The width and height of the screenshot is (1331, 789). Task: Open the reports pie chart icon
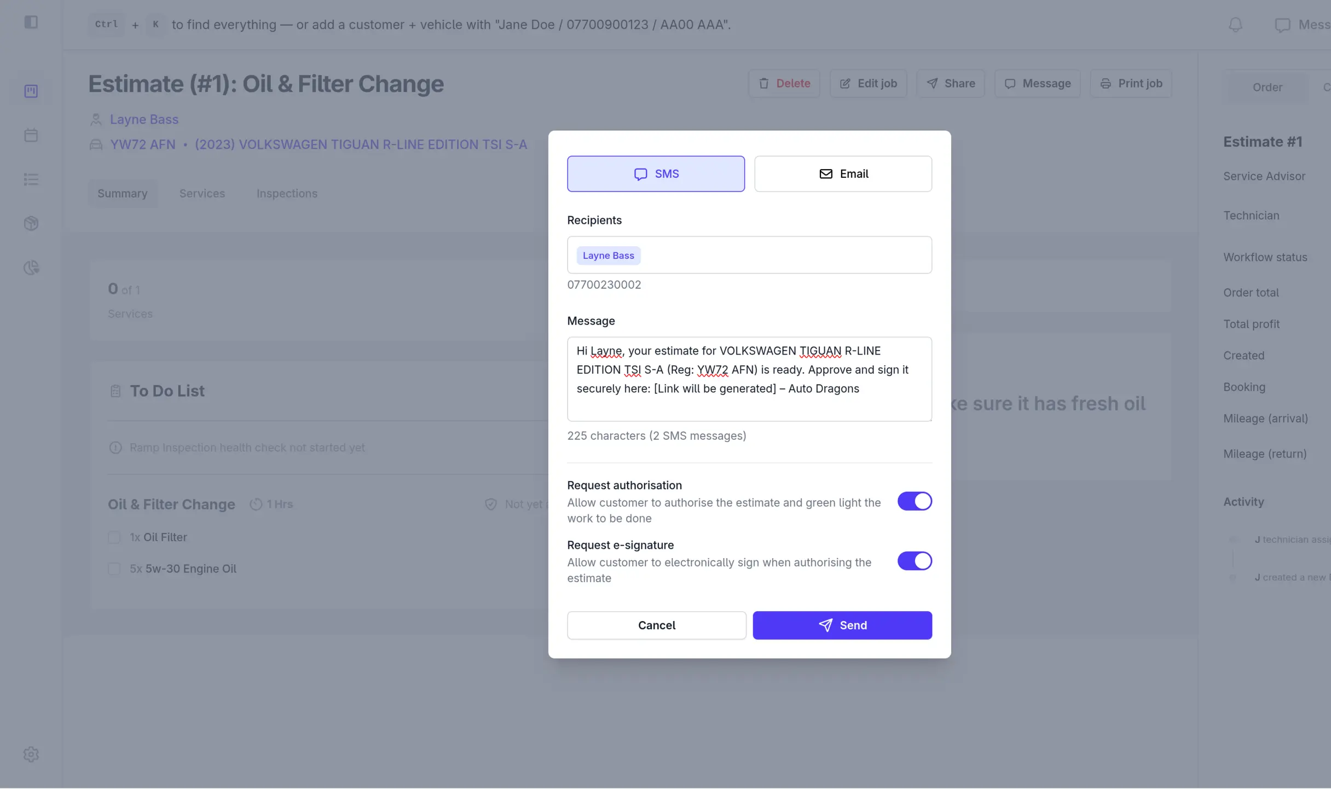pyautogui.click(x=31, y=267)
